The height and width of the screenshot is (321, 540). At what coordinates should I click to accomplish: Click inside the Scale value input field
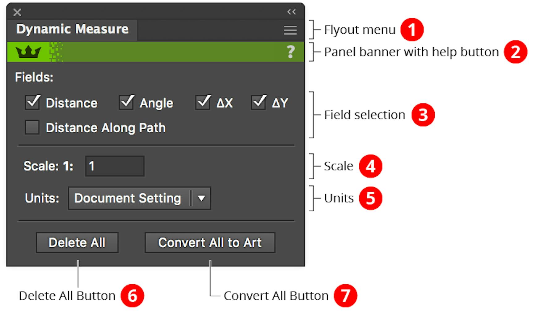114,166
